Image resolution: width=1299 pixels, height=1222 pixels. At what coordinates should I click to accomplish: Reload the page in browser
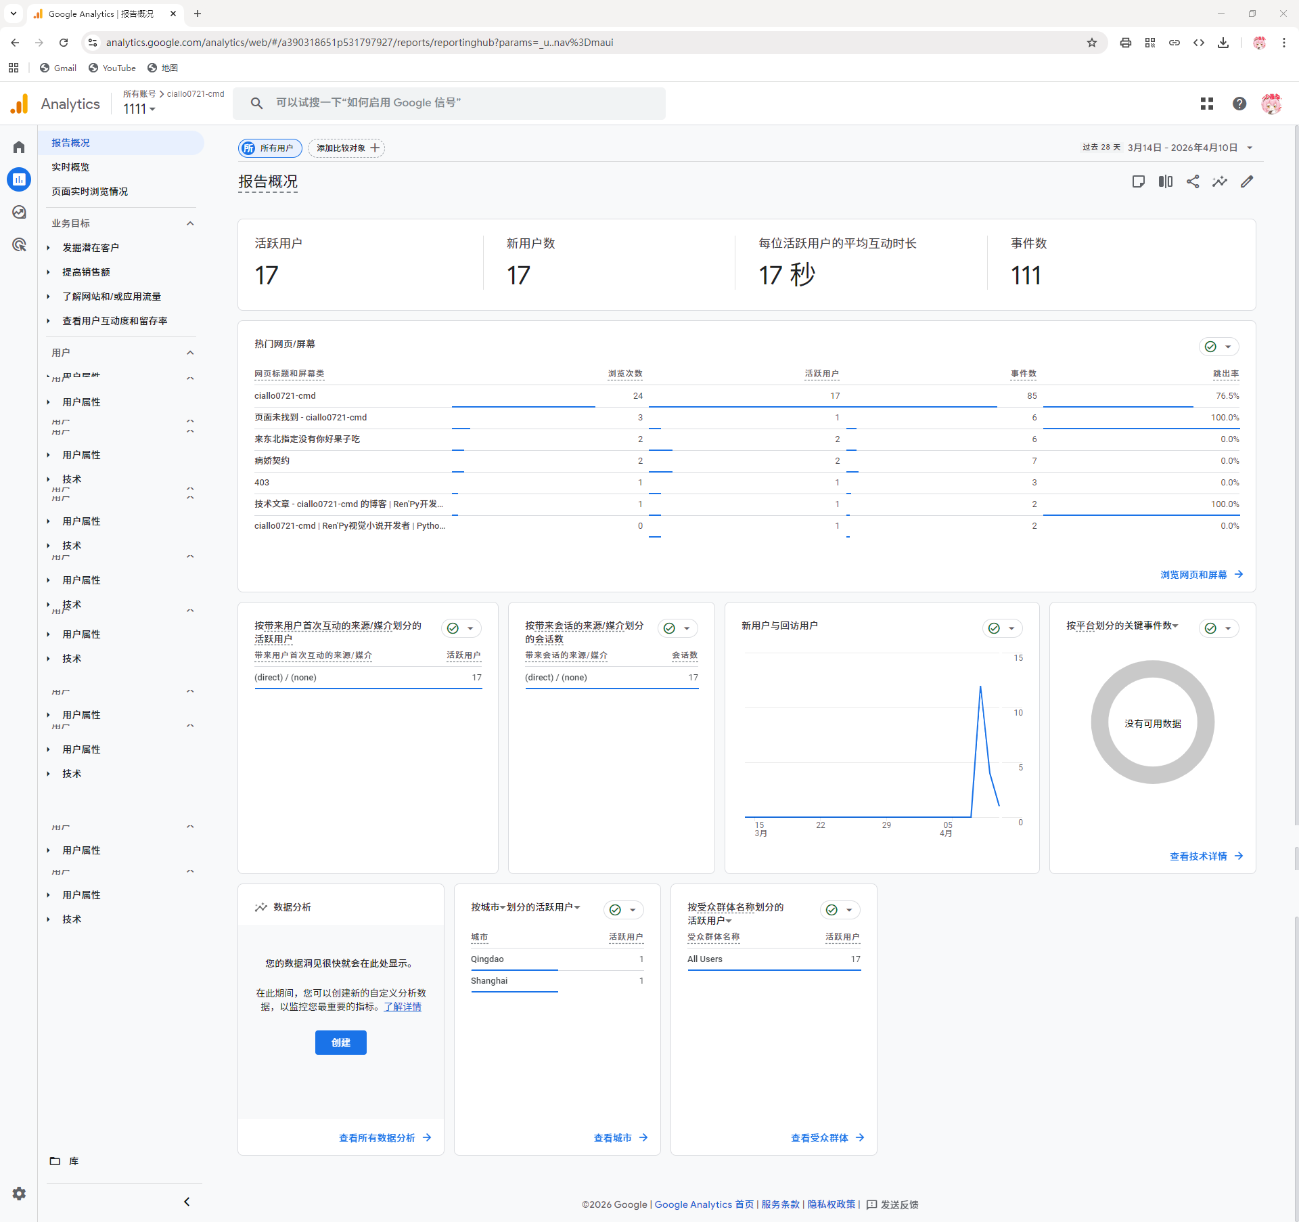(64, 43)
